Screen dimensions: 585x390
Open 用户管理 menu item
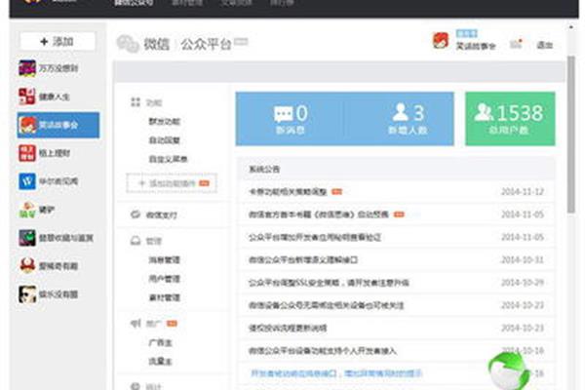[165, 279]
